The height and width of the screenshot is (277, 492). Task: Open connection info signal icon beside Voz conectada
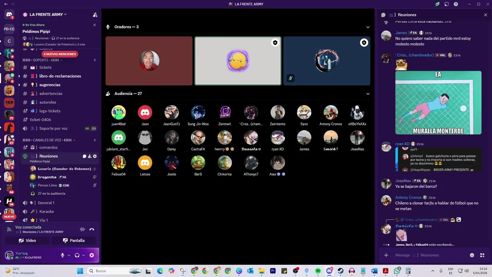[x=10, y=229]
